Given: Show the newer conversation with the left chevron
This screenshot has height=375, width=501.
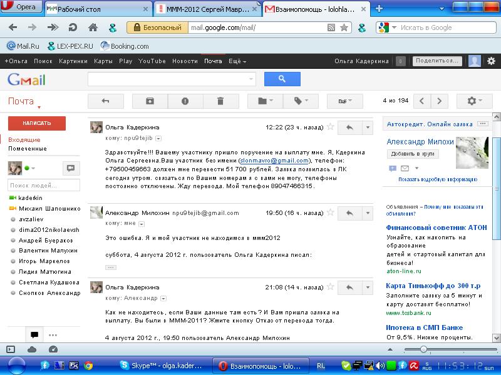Looking at the screenshot, I should pyautogui.click(x=421, y=101).
